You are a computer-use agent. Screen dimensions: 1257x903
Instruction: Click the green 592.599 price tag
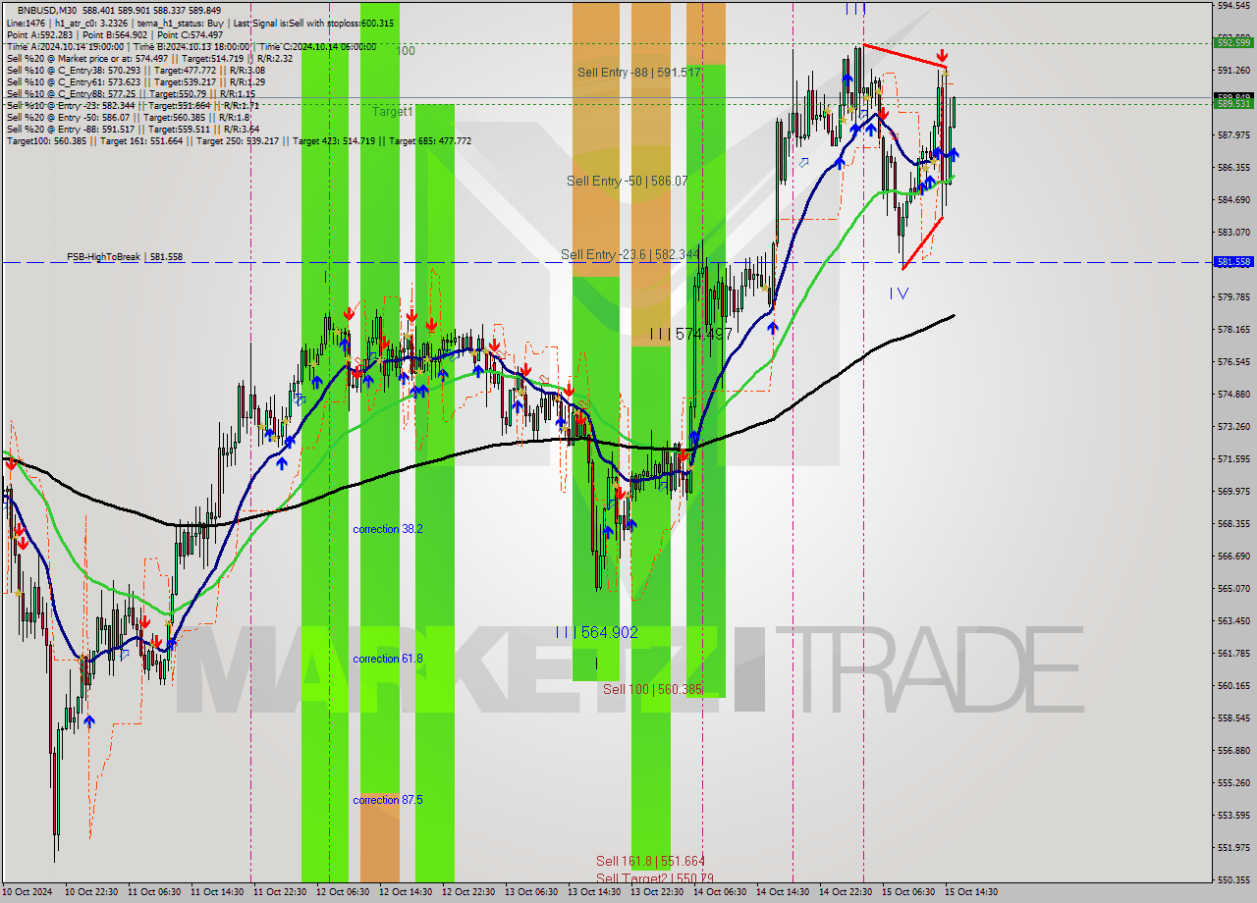coord(1233,42)
